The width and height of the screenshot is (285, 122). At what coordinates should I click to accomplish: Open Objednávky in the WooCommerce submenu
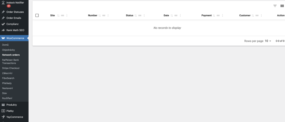point(8,50)
